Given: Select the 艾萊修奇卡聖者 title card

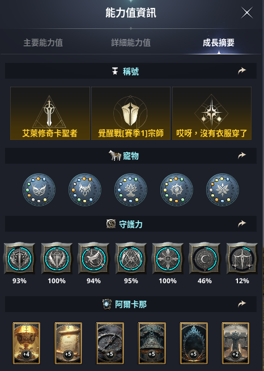Looking at the screenshot, I should (x=50, y=113).
